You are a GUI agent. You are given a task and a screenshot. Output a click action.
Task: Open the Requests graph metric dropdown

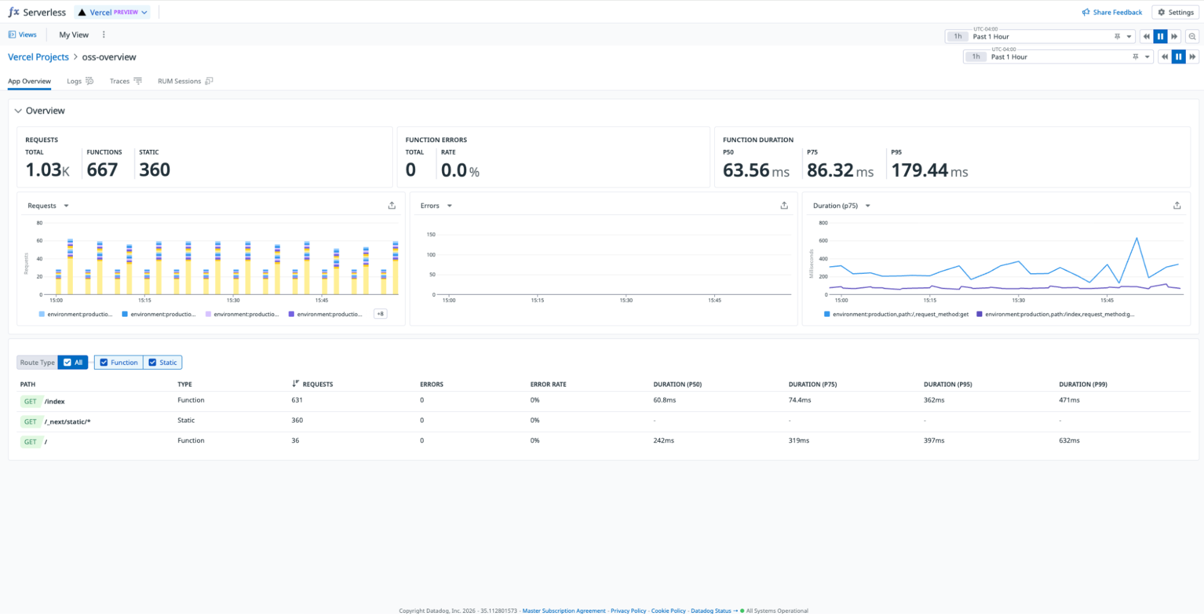66,206
